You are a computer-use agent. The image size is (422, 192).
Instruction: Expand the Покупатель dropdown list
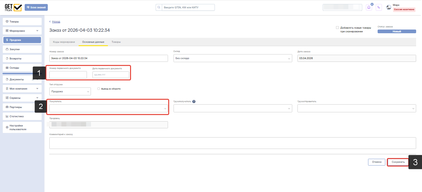[109, 108]
